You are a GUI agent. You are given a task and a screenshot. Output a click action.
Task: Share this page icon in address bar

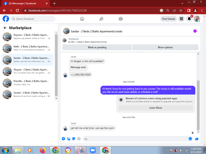point(174,11)
